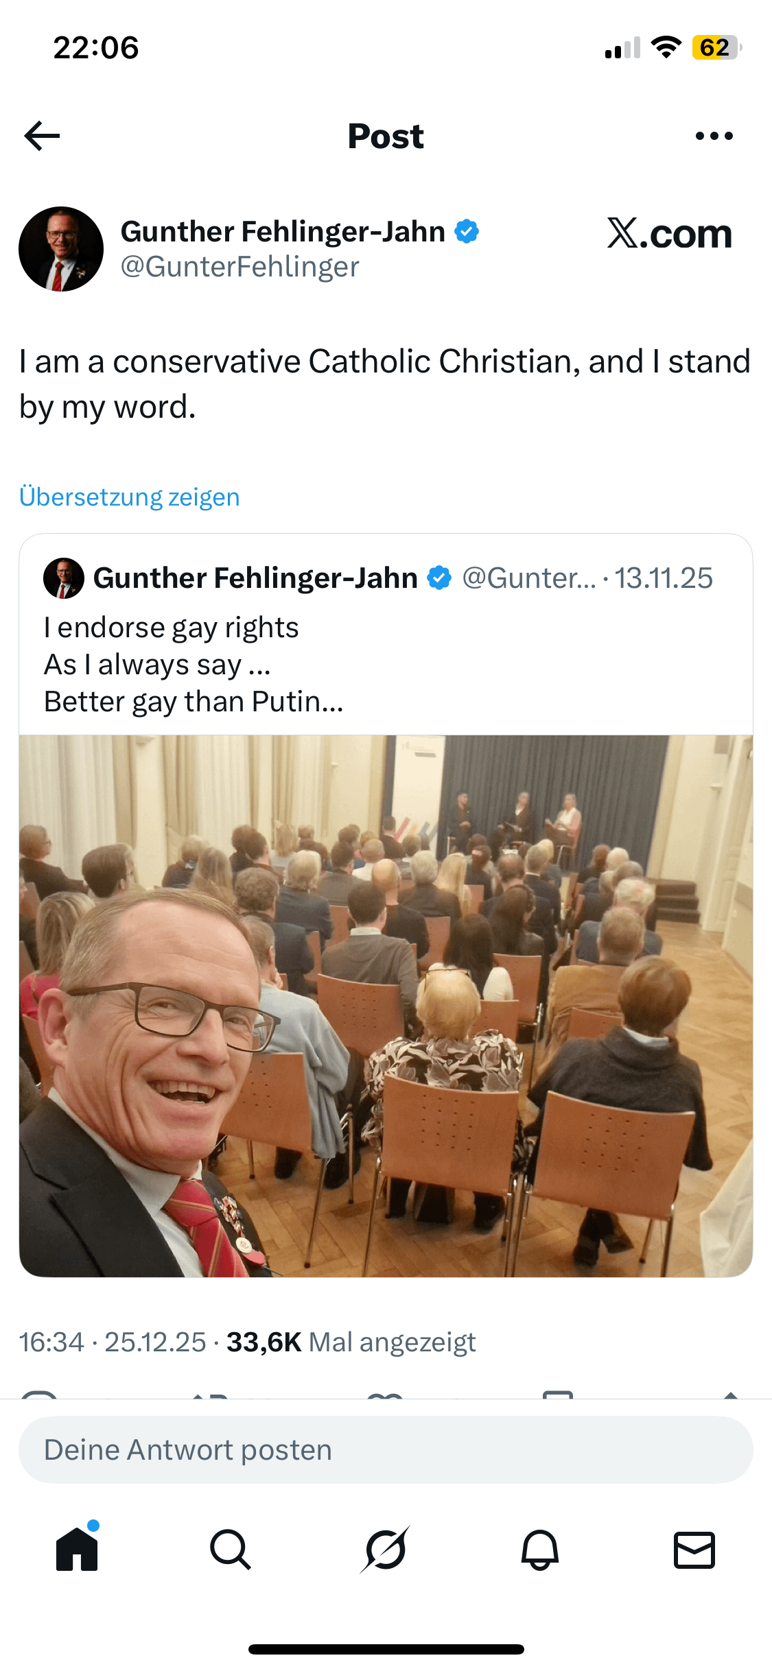
Task: Open quoted post text 'I endorse gay rights'
Action: pos(172,628)
